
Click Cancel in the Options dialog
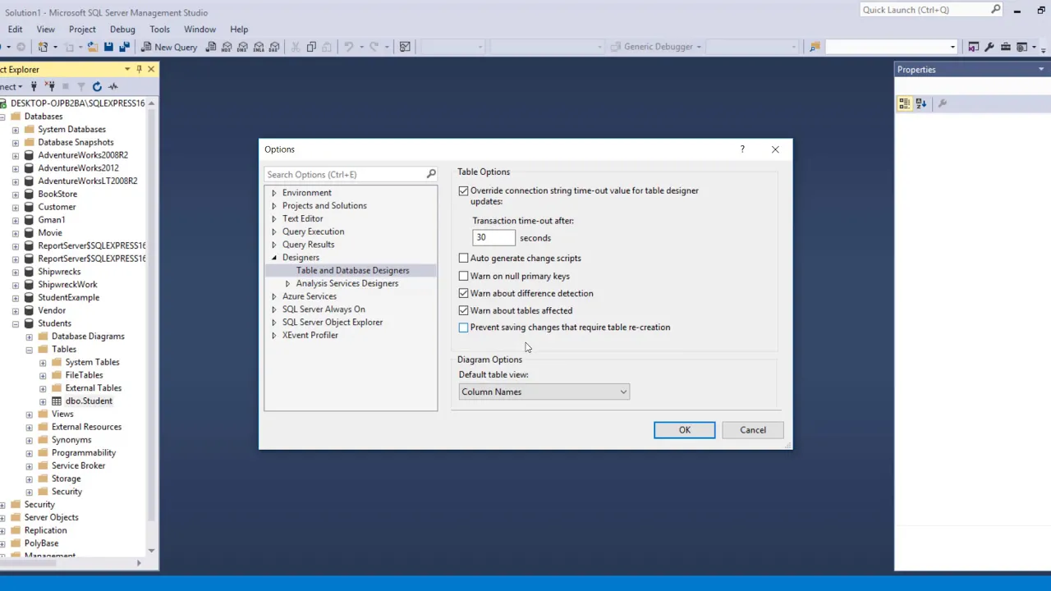(753, 430)
